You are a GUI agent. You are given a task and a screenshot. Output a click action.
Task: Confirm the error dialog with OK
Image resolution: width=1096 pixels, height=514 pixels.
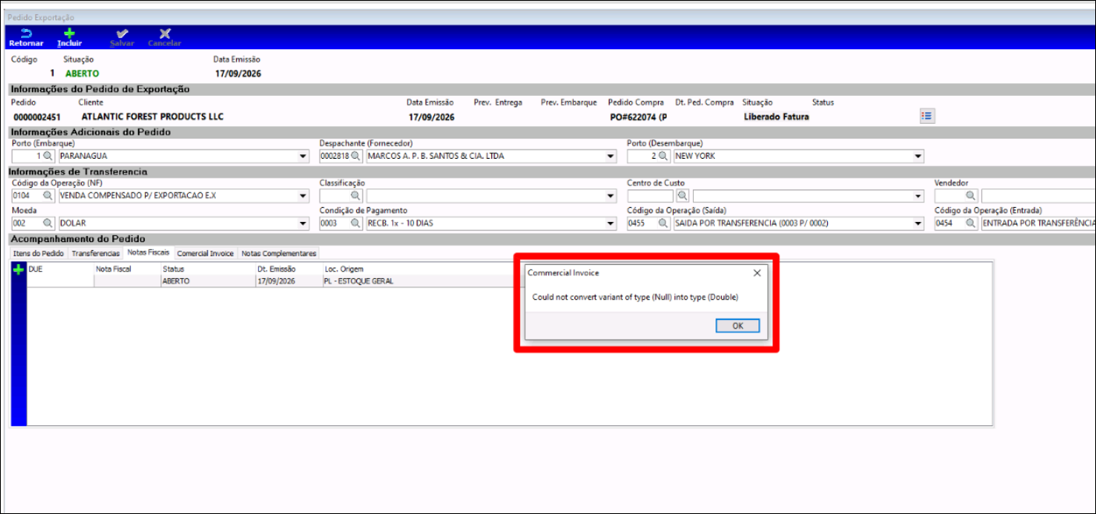[737, 326]
